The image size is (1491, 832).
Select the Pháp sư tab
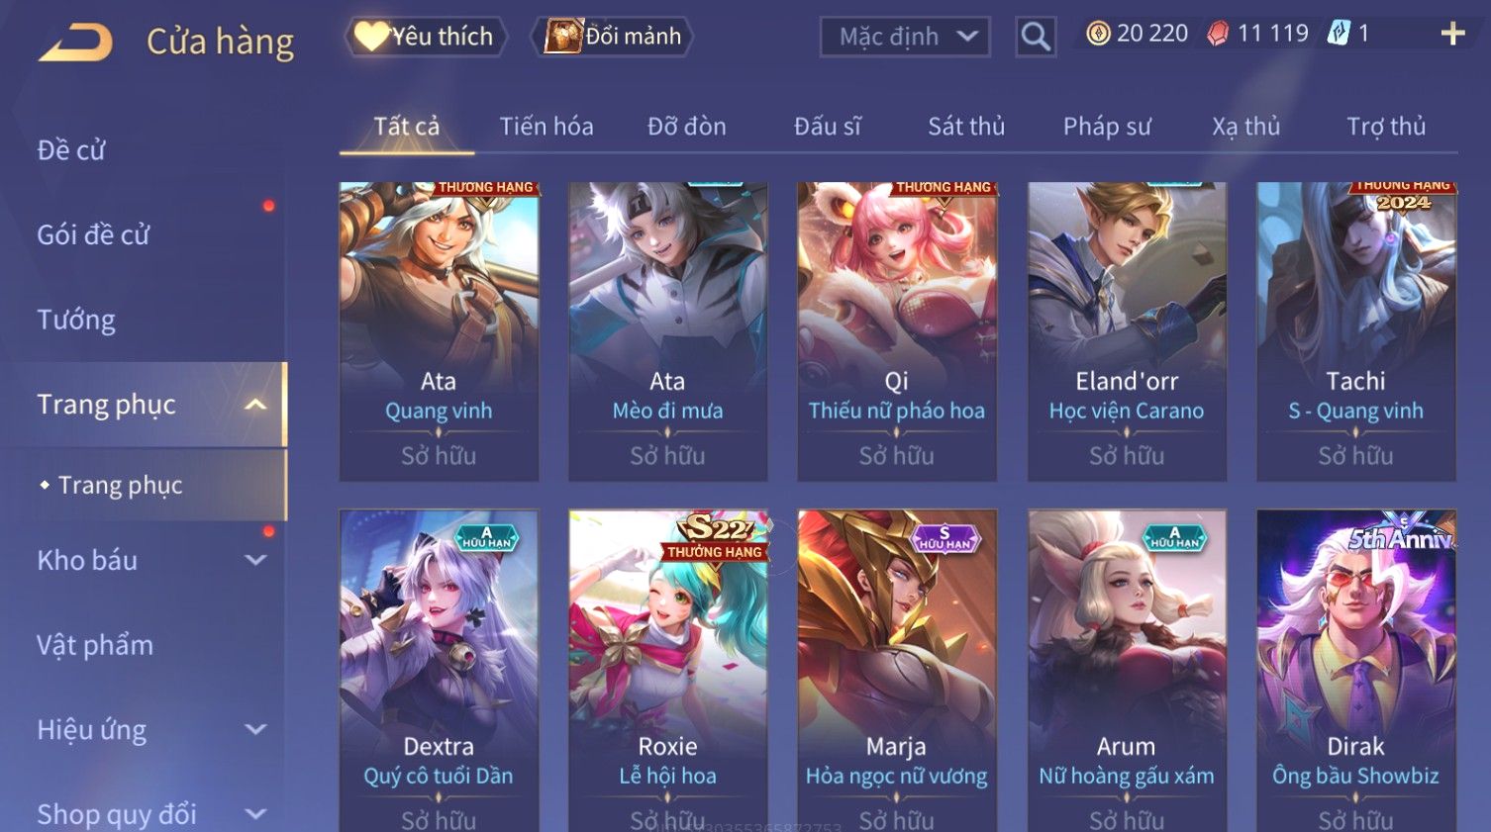(1107, 127)
